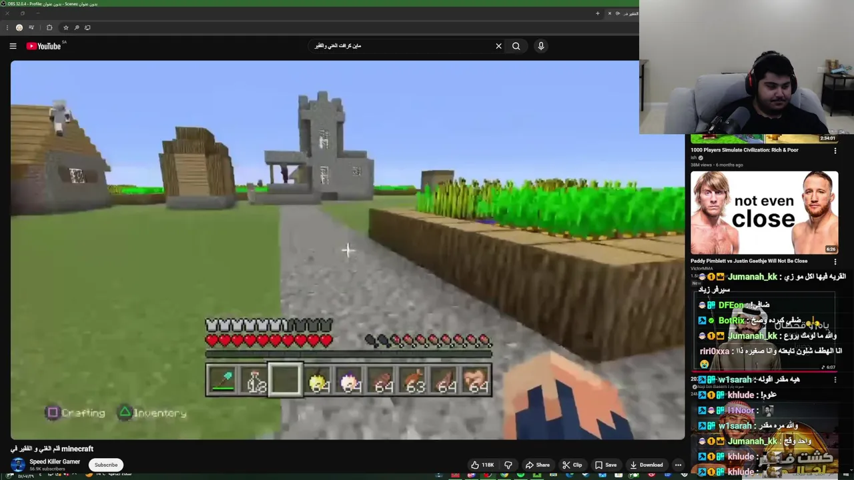This screenshot has height=480, width=854.
Task: Open '1000 Players Simulate Civilization: Rich & Poor' title
Action: click(744, 150)
